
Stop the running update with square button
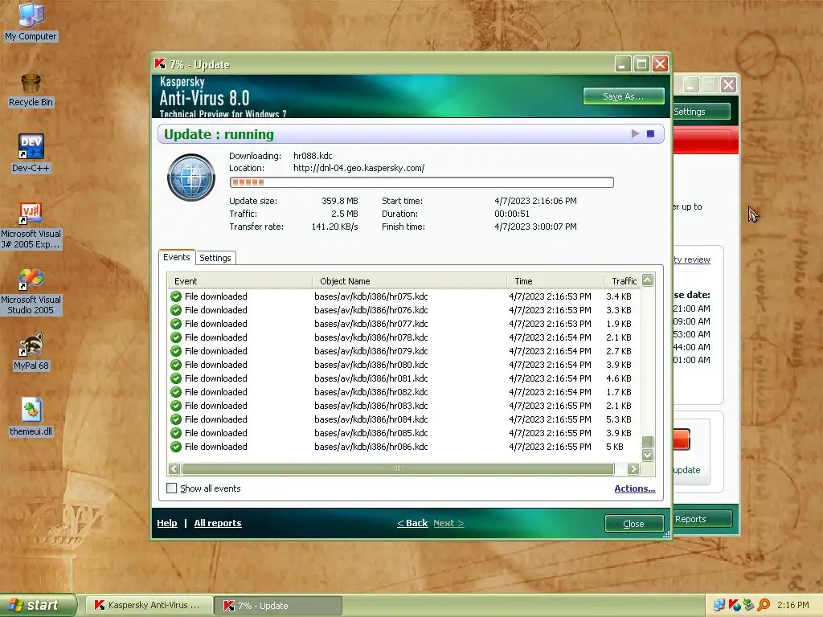650,134
